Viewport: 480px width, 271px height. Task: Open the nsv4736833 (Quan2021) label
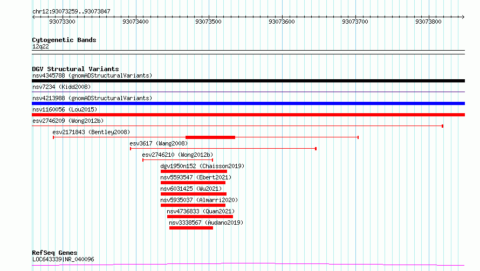[201, 211]
